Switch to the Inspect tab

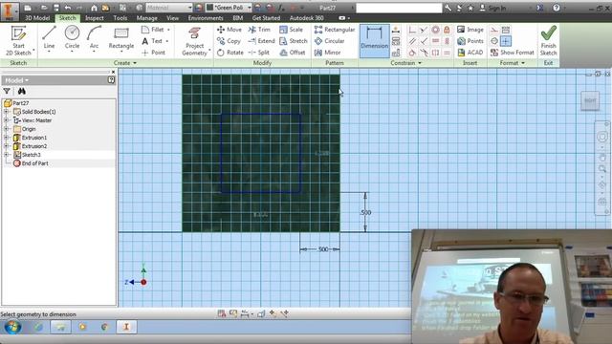[x=95, y=18]
